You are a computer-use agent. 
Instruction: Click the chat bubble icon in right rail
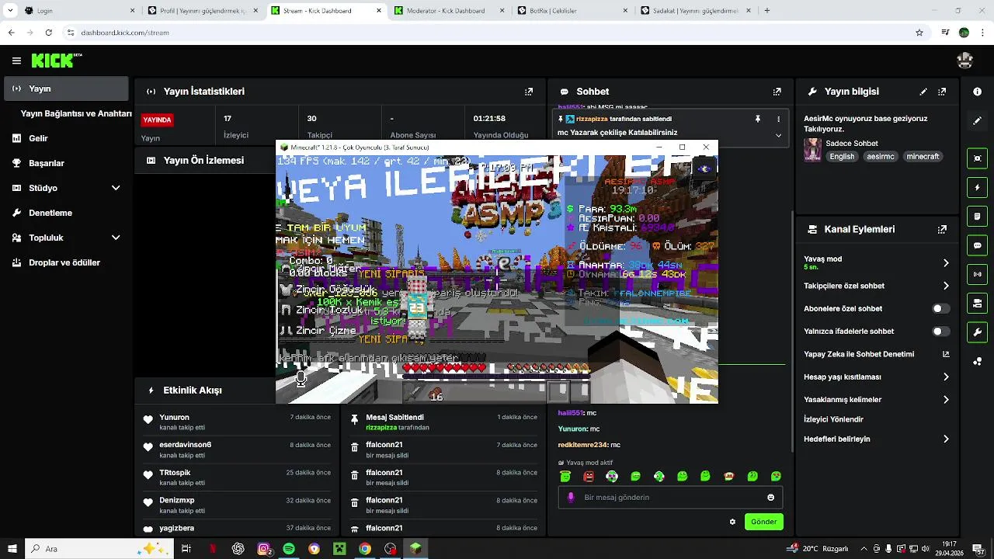(x=977, y=245)
